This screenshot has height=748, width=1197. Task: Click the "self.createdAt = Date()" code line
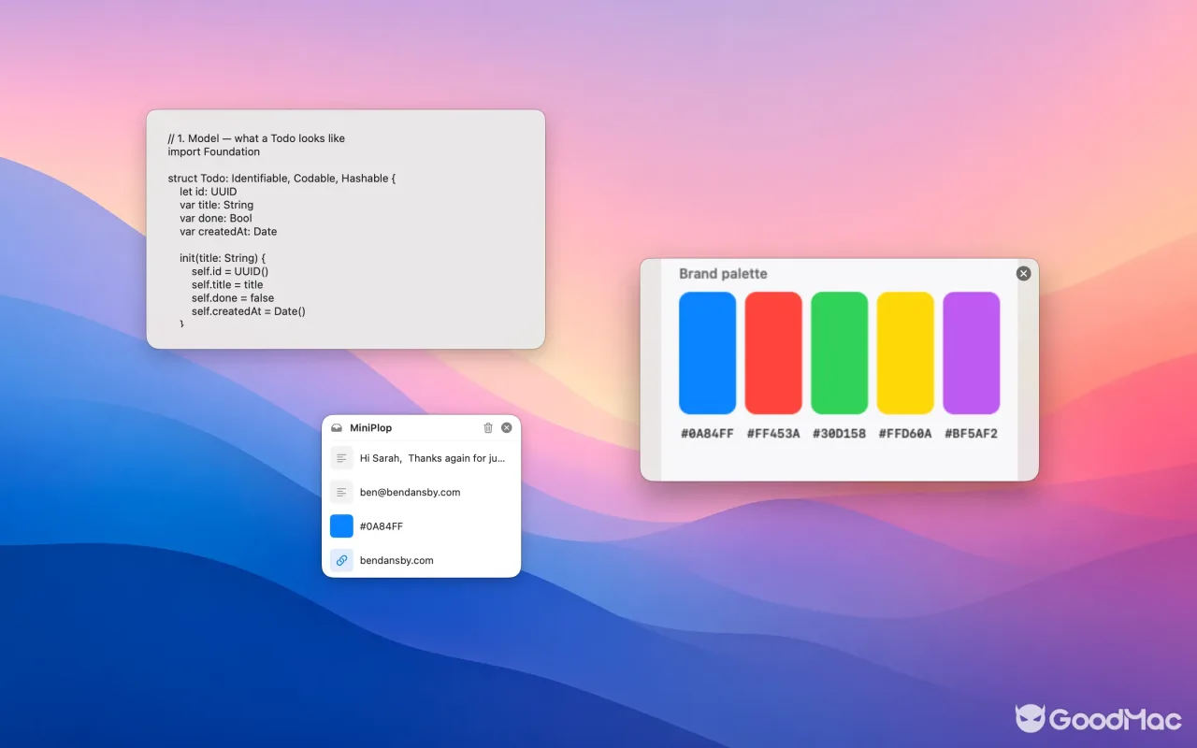click(249, 311)
